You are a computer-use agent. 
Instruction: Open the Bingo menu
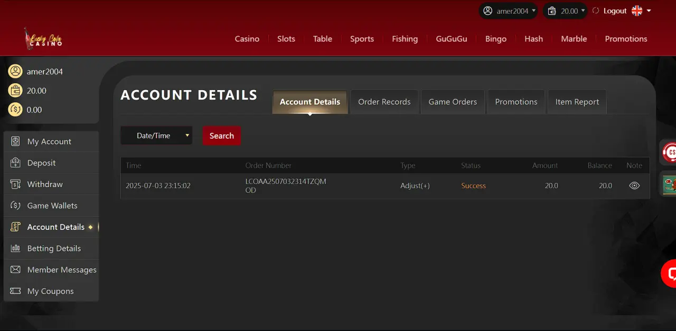coord(496,38)
